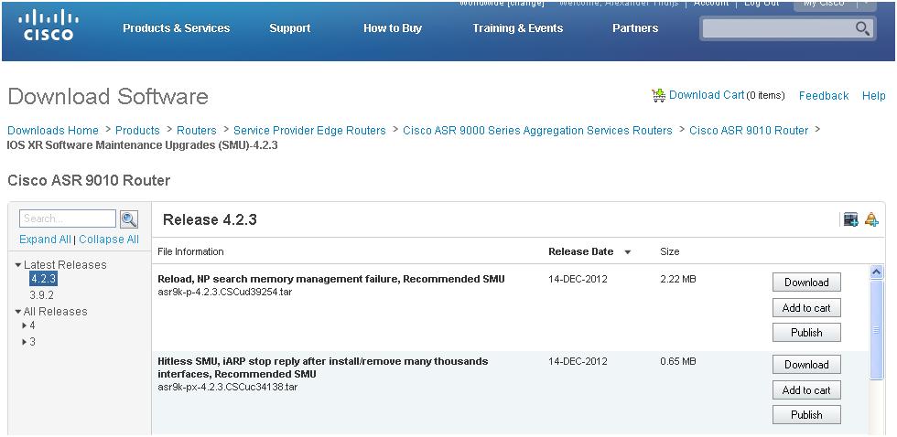Go to Products breadcrumb

coord(137,130)
